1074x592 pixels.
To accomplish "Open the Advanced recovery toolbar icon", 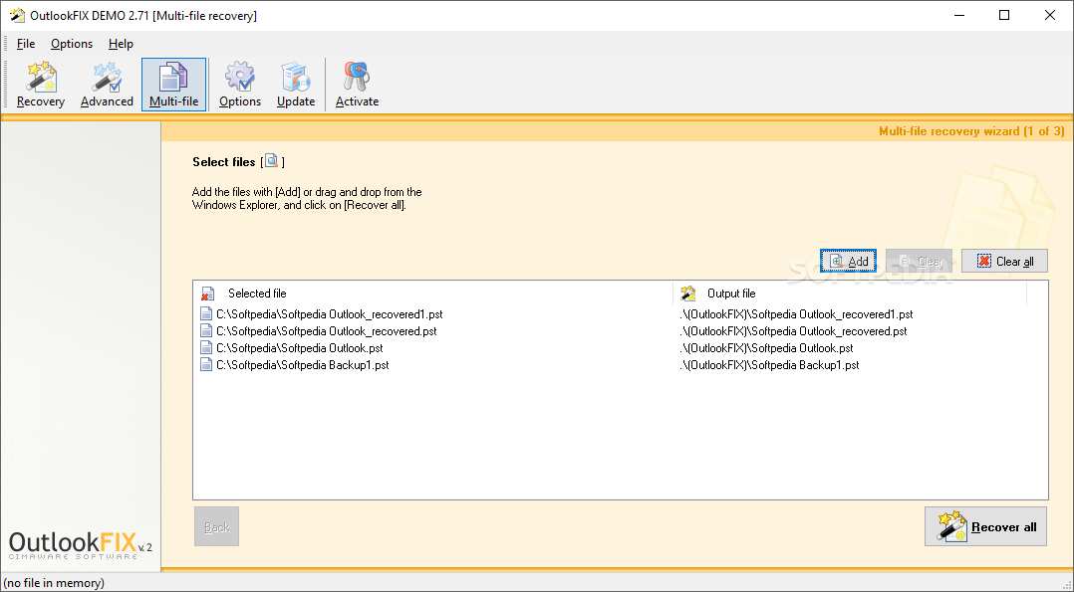I will click(107, 85).
